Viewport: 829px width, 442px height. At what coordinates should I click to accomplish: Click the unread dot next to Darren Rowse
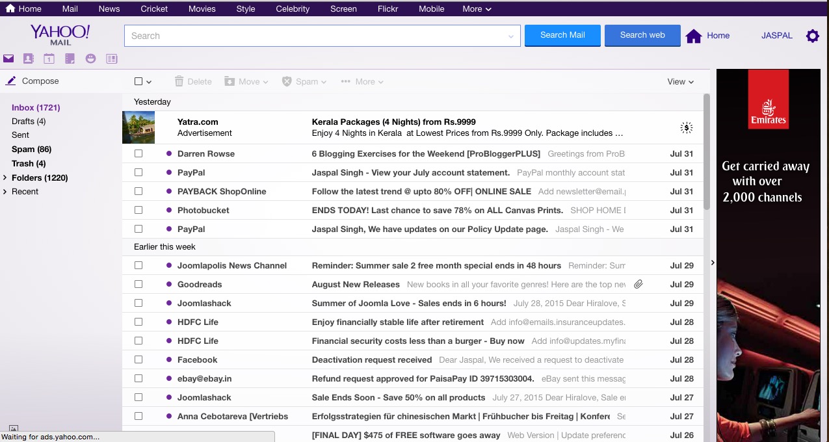point(169,153)
